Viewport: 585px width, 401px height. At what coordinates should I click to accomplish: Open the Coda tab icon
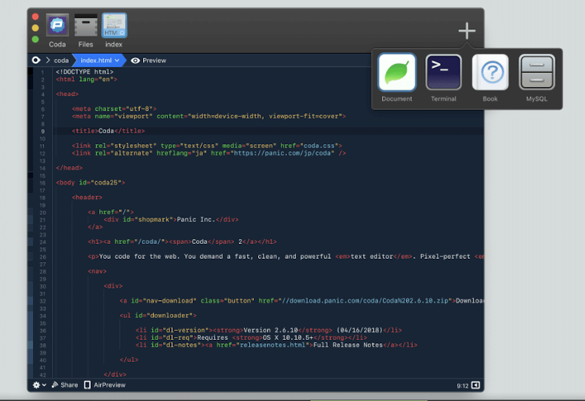tap(57, 25)
